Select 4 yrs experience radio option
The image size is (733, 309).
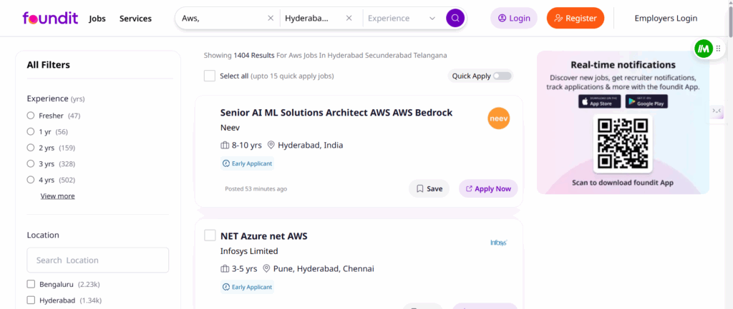[31, 180]
